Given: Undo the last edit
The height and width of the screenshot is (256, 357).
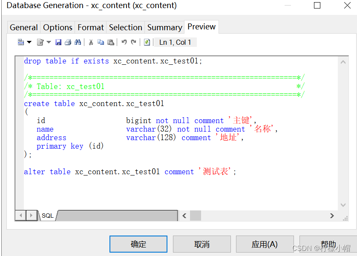Looking at the screenshot, I should (x=124, y=42).
